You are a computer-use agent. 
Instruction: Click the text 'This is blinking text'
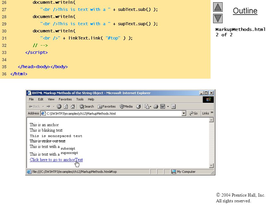tap(46, 130)
